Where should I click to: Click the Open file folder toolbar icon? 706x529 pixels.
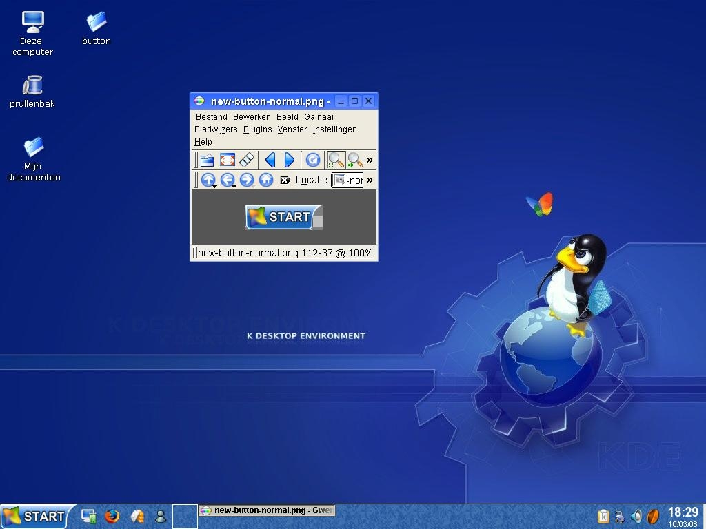pyautogui.click(x=207, y=160)
